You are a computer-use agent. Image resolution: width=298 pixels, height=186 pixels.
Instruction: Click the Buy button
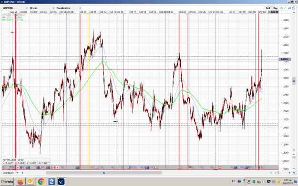tap(275, 8)
